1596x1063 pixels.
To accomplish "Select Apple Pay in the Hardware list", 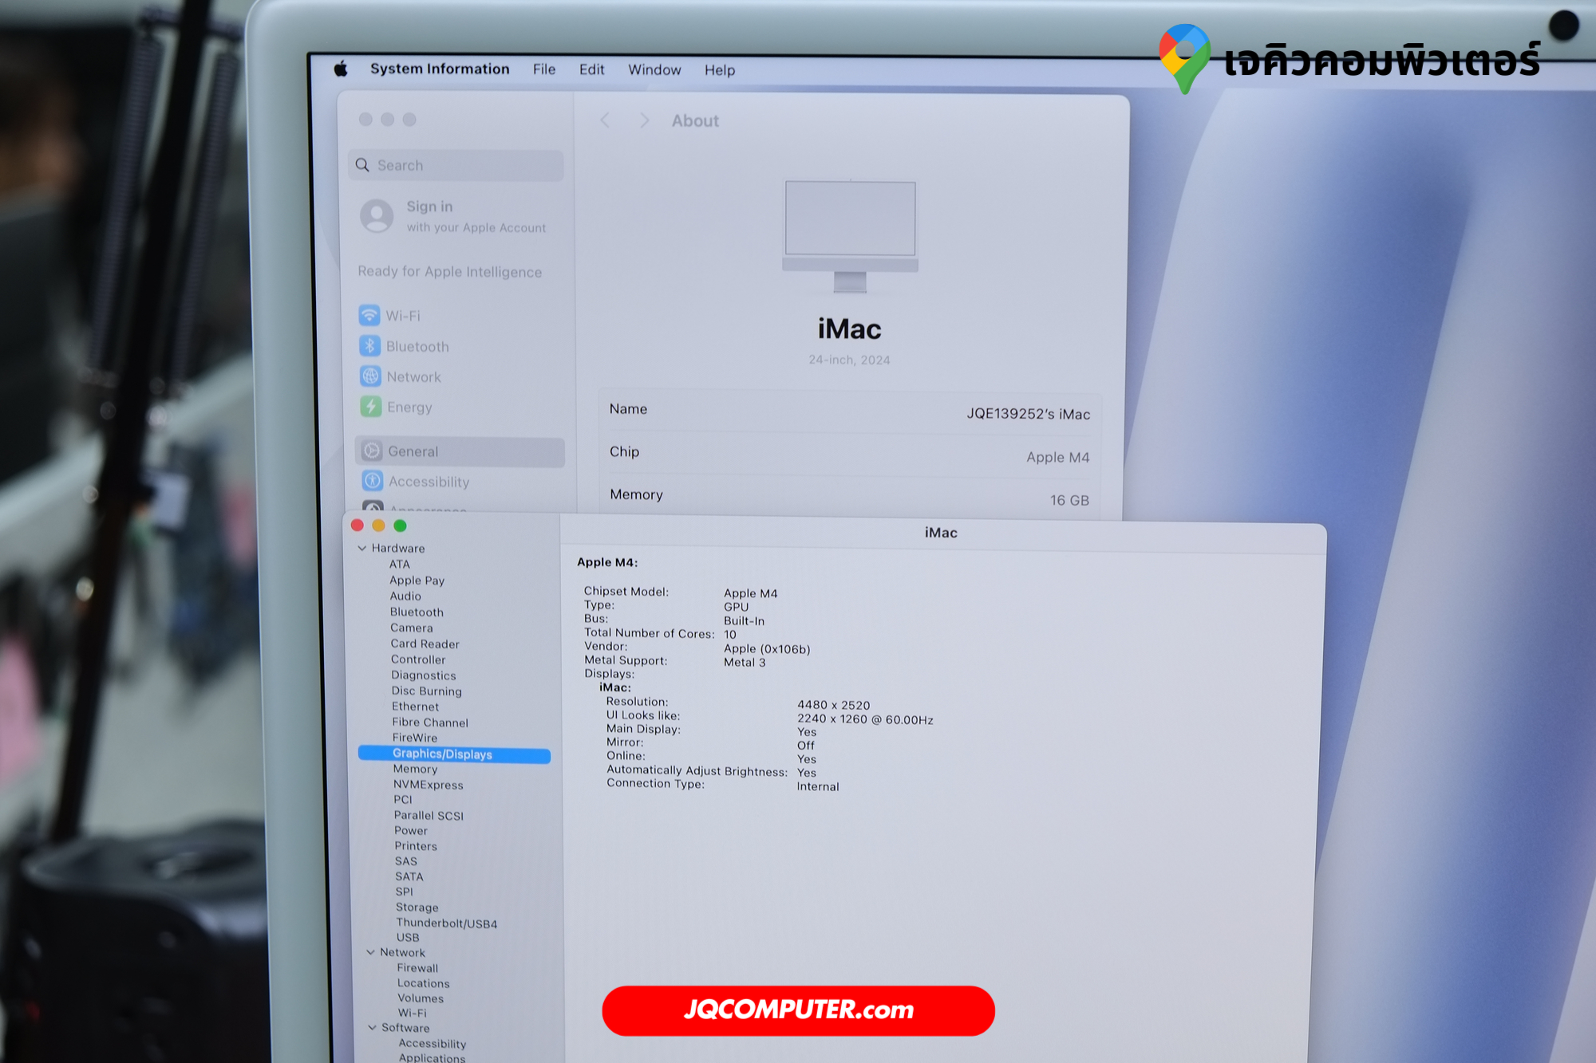I will click(x=417, y=581).
